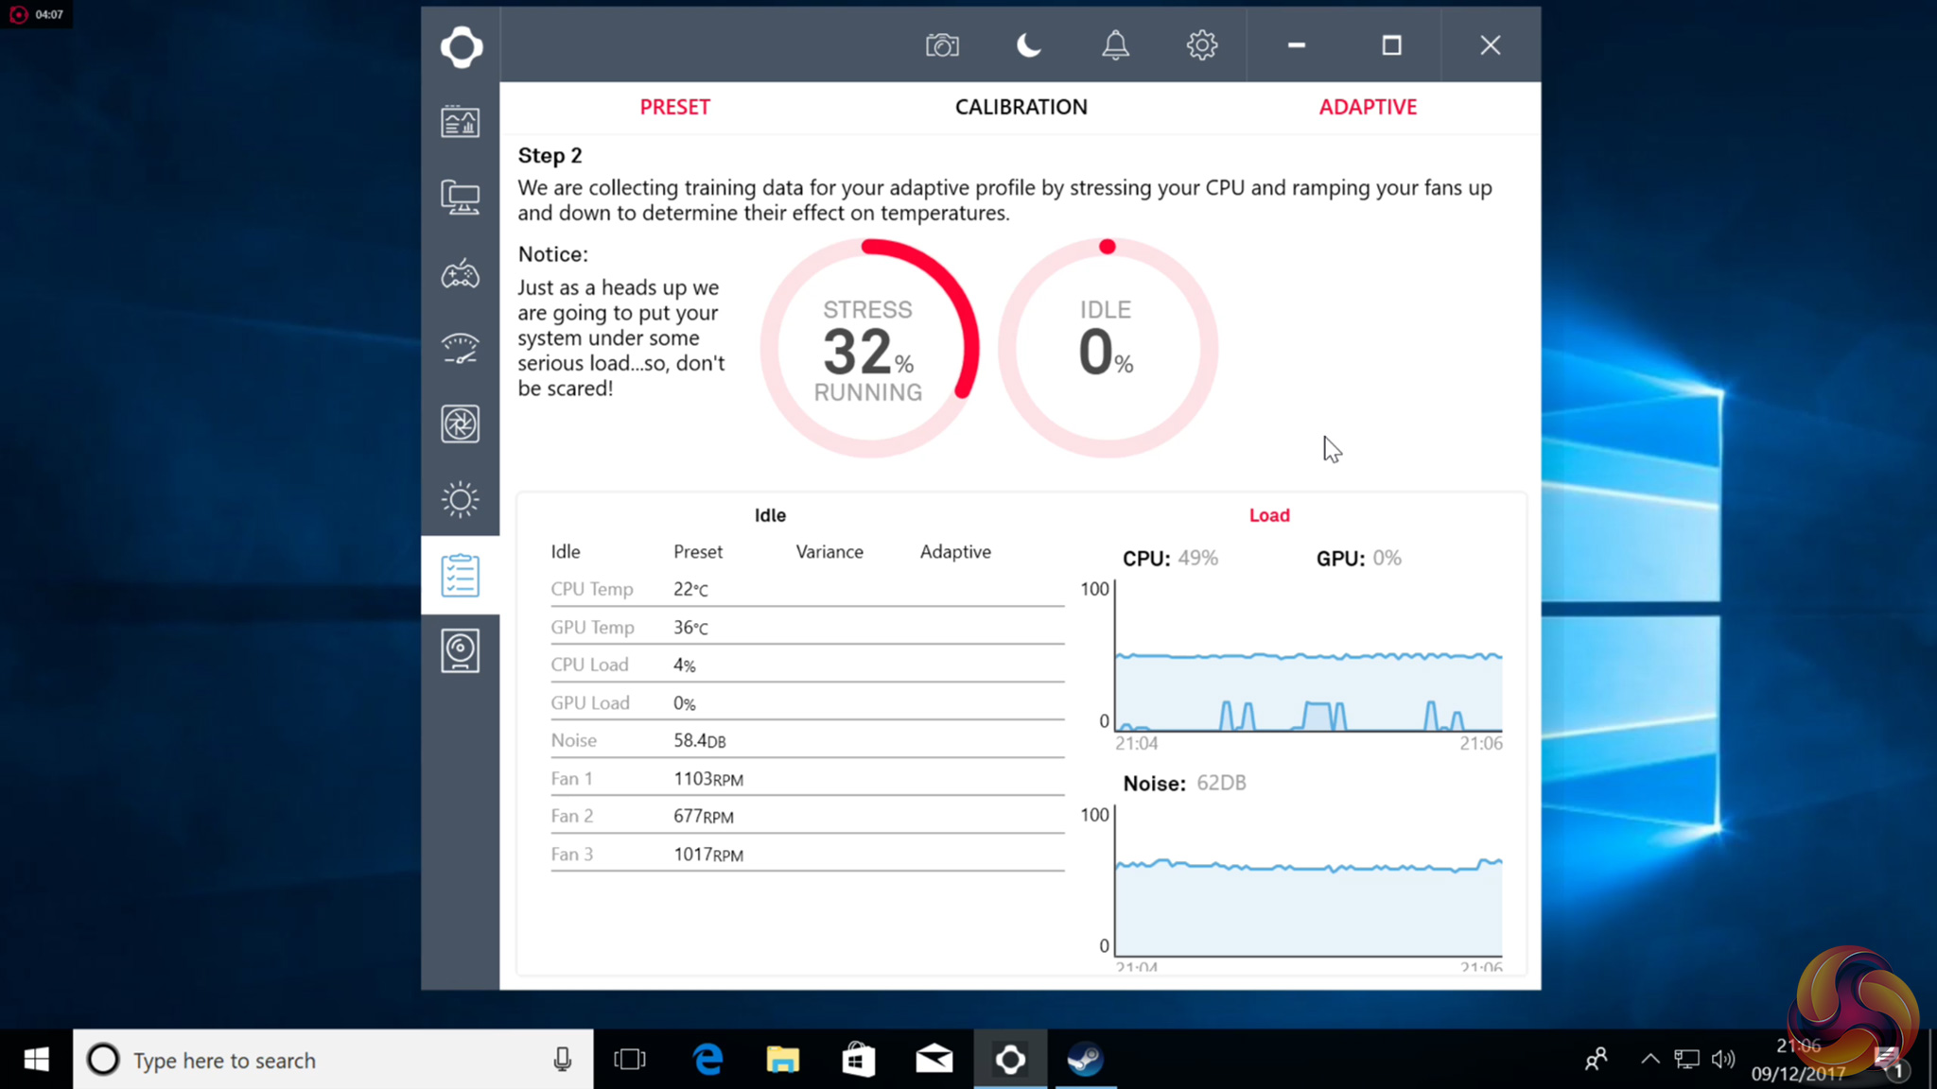Screen dimensions: 1937x1089
Task: Open Steam from the taskbar
Action: 1085,1060
